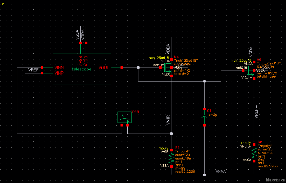
Task: Click the AVSS pin on telescope block
Action: pos(81,43)
